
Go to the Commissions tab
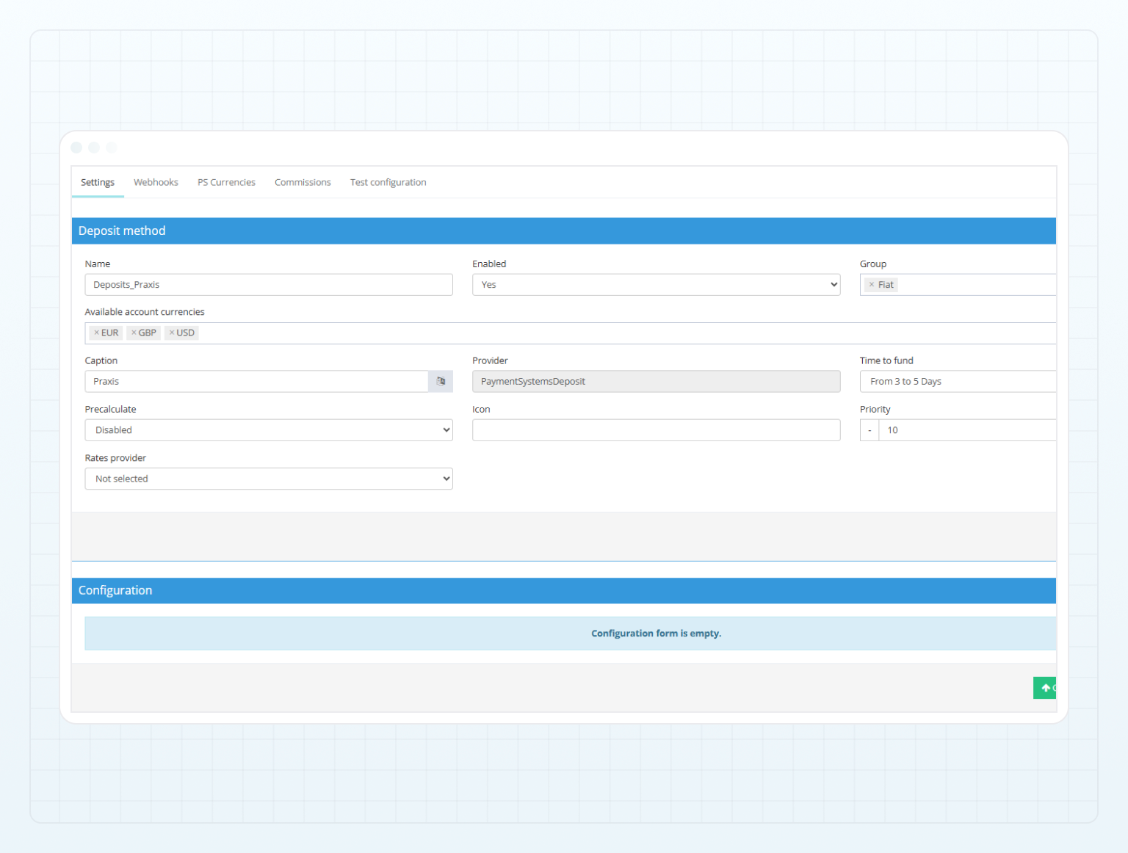coord(303,182)
